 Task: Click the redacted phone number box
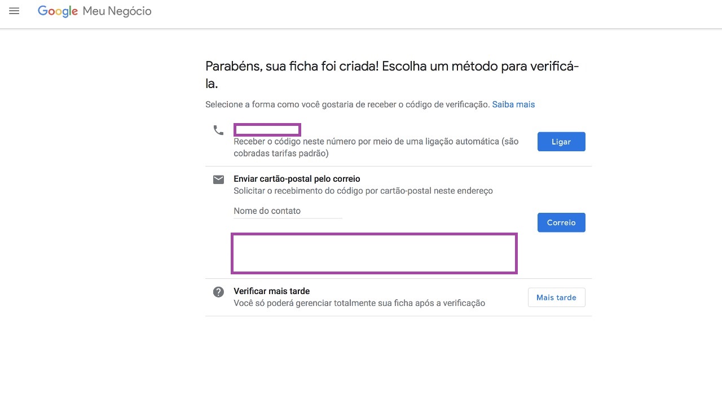(267, 130)
